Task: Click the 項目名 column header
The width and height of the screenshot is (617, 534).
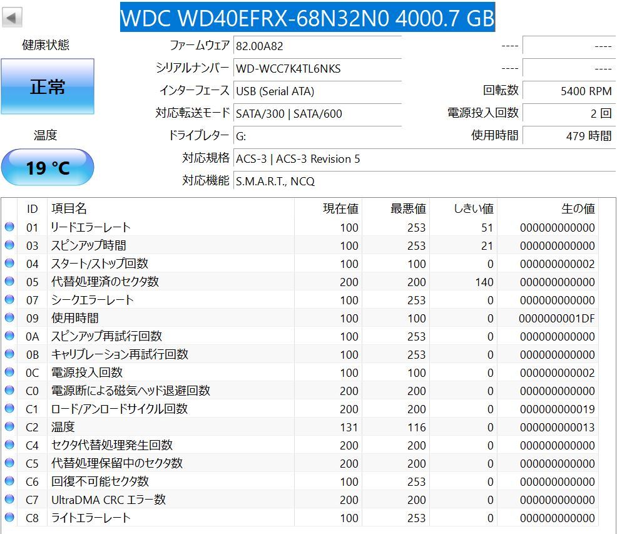Action: click(171, 208)
